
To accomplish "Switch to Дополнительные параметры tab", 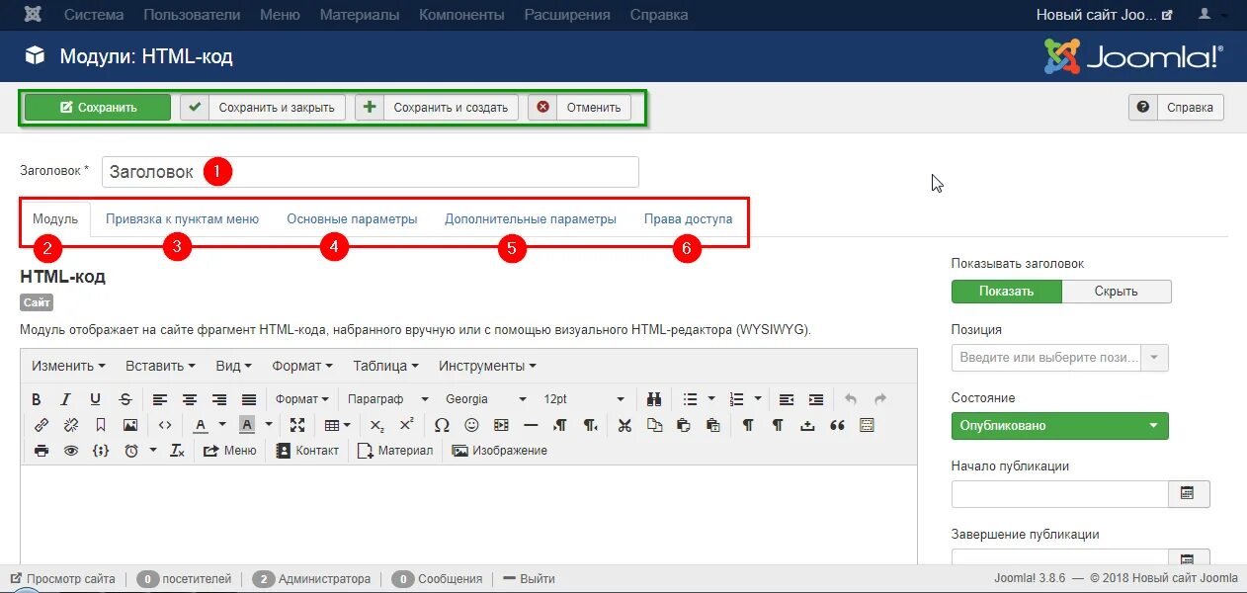I will [531, 219].
